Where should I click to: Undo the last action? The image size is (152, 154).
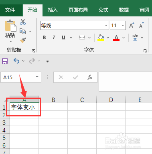click(x=16, y=61)
